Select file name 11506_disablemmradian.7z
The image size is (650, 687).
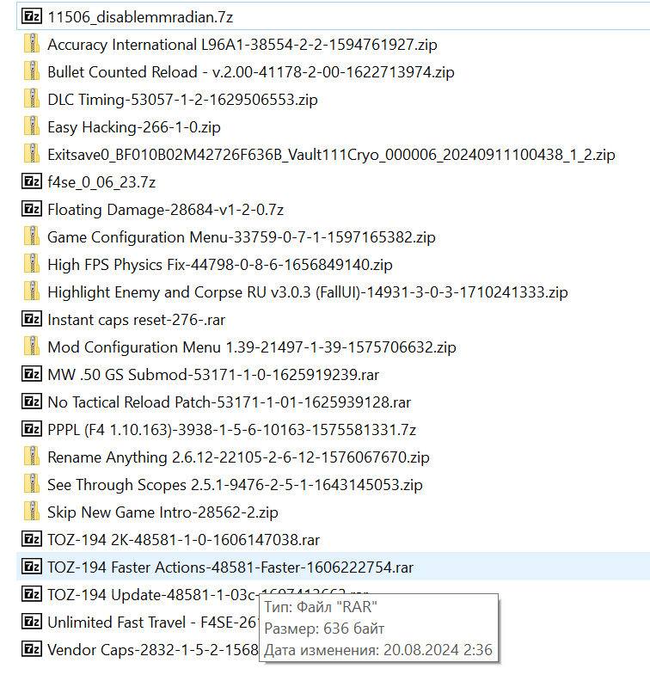coord(140,17)
